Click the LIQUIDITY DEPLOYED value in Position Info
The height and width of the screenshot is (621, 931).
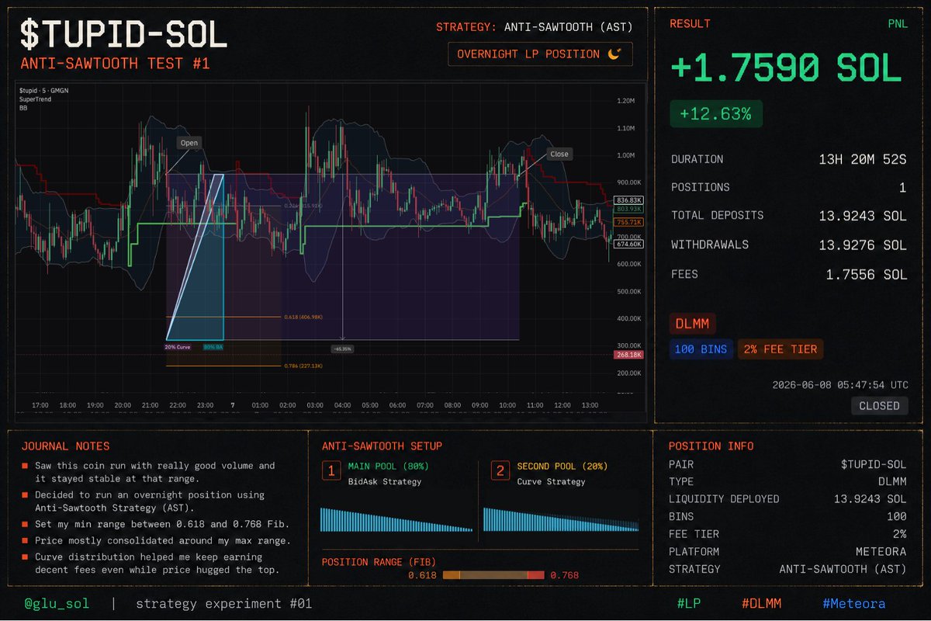click(870, 499)
